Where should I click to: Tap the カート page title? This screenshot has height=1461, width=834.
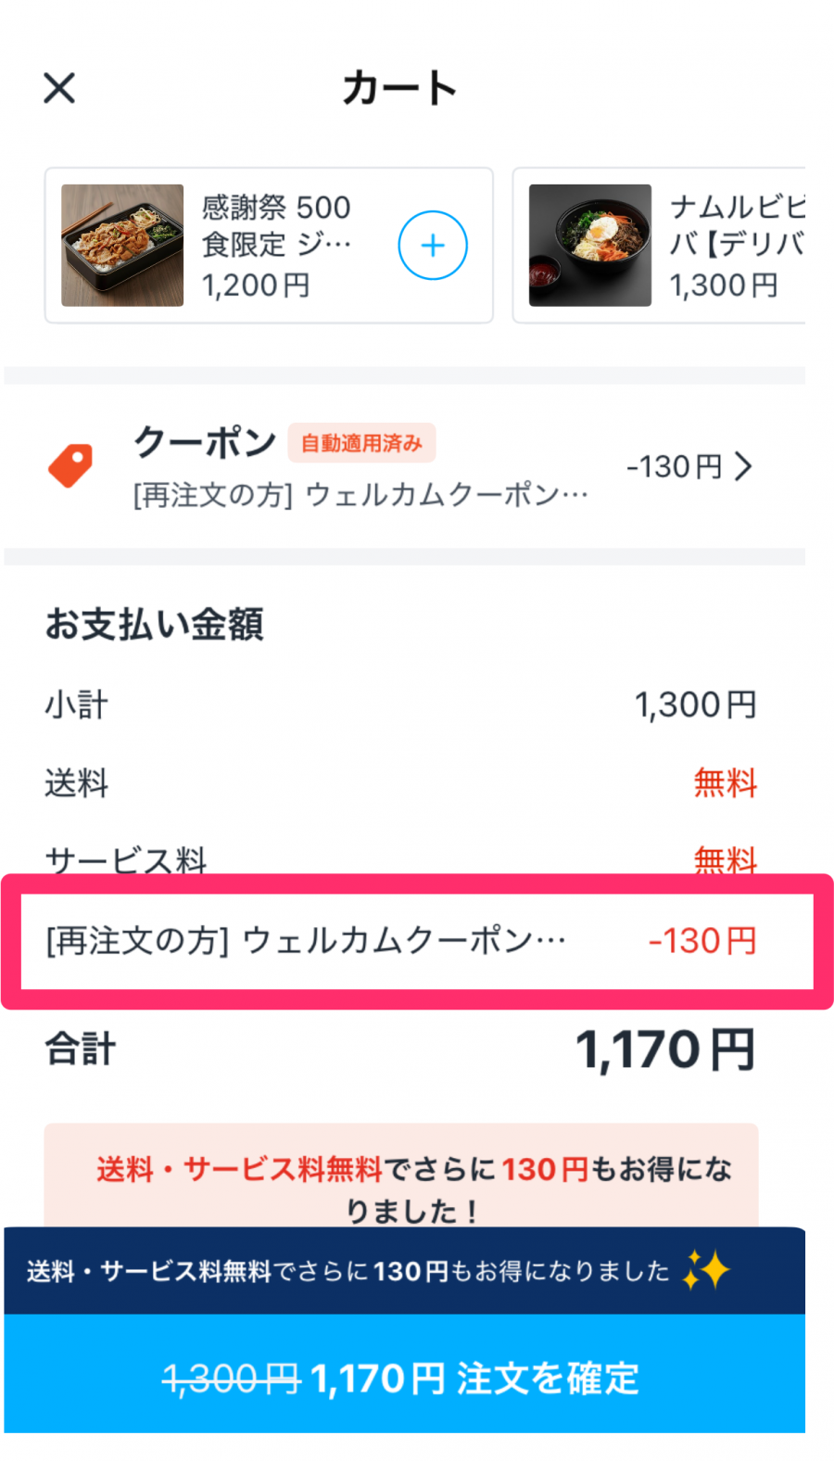(x=399, y=89)
